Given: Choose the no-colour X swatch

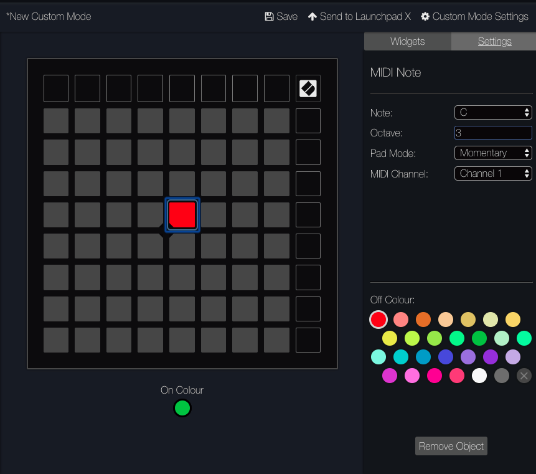Looking at the screenshot, I should tap(524, 376).
